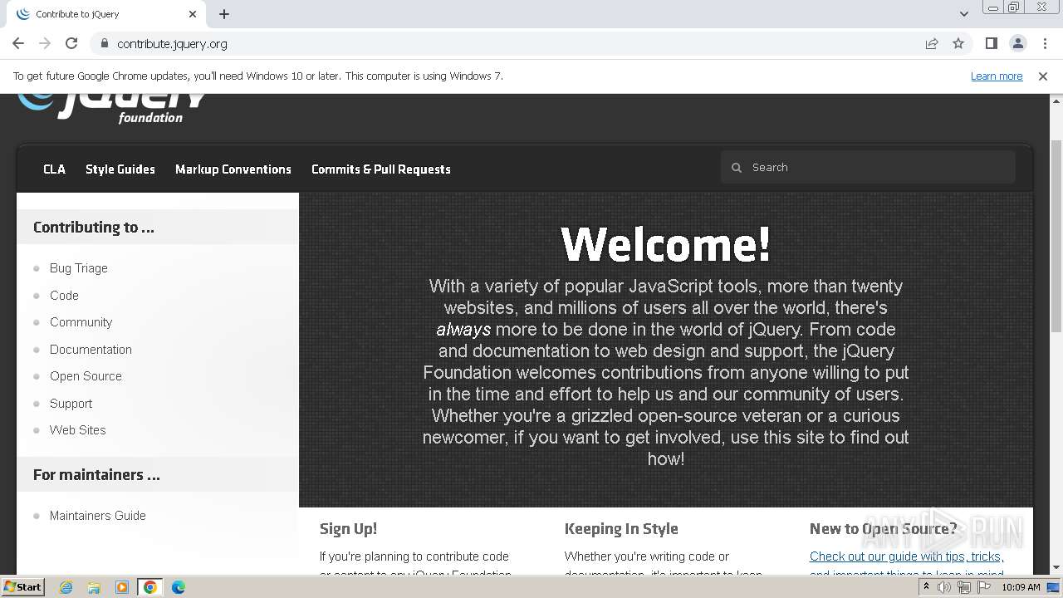1063x598 pixels.
Task: Share this page icon in address bar
Action: (932, 43)
